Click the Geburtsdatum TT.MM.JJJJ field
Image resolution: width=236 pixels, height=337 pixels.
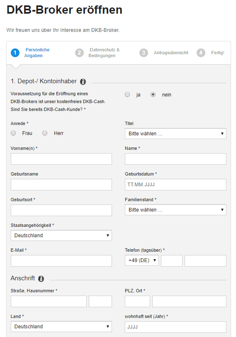tap(175, 185)
